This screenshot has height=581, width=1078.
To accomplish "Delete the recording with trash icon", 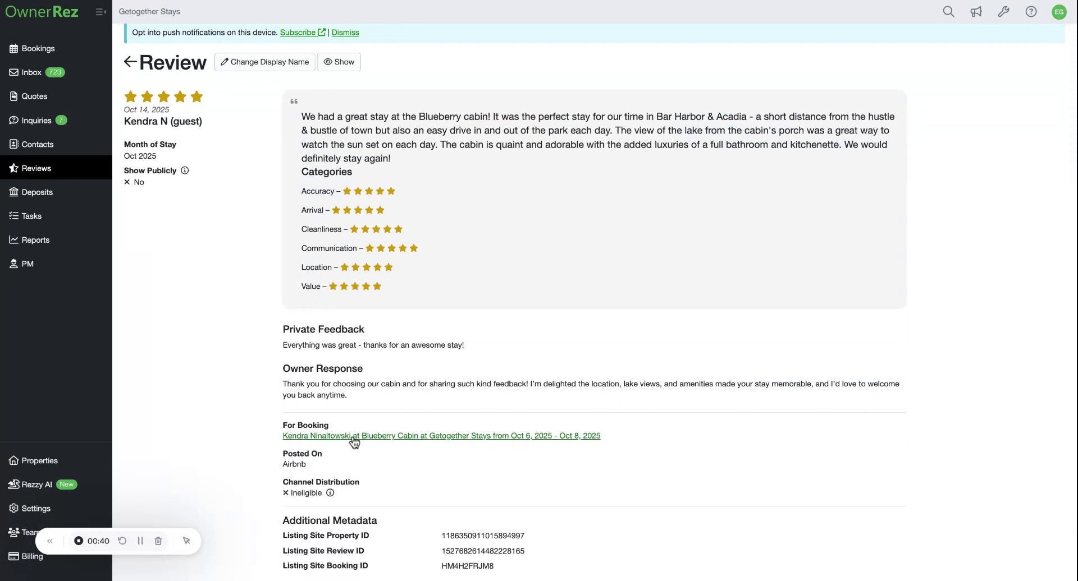I will point(158,541).
